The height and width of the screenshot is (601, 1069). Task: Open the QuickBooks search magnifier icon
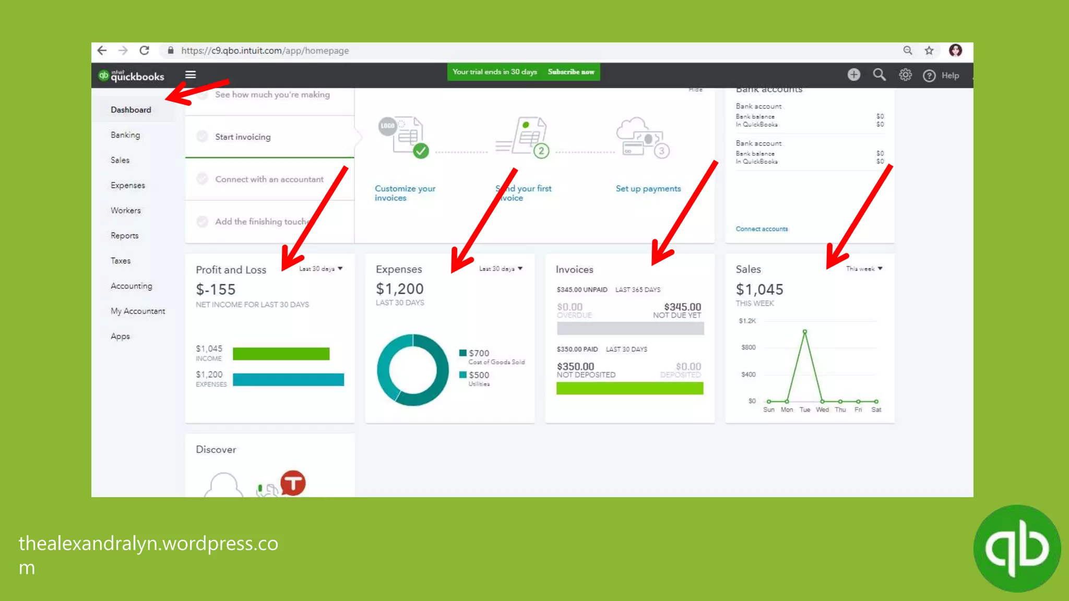tap(880, 75)
